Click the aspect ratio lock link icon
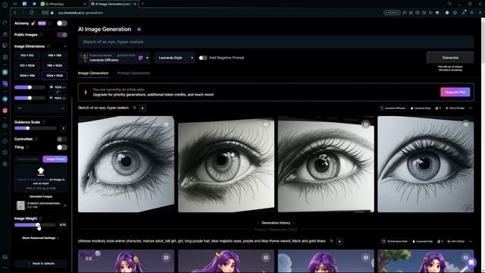The image size is (485, 273). pos(58,93)
